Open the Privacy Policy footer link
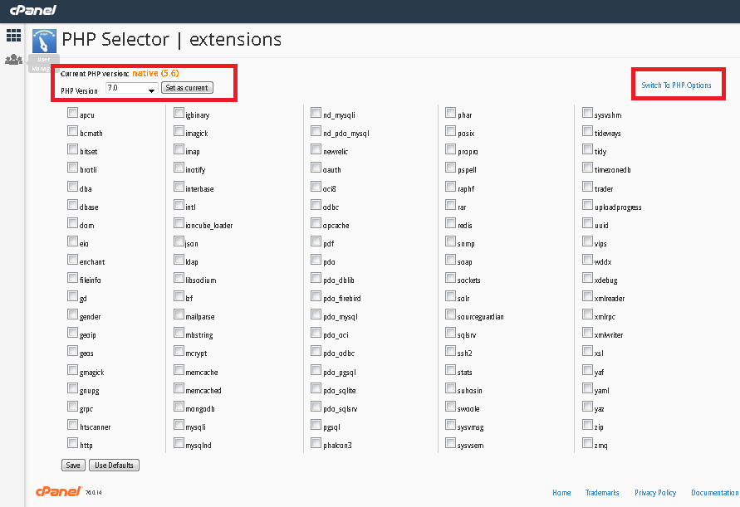Screen dimensions: 740x507 coord(655,493)
